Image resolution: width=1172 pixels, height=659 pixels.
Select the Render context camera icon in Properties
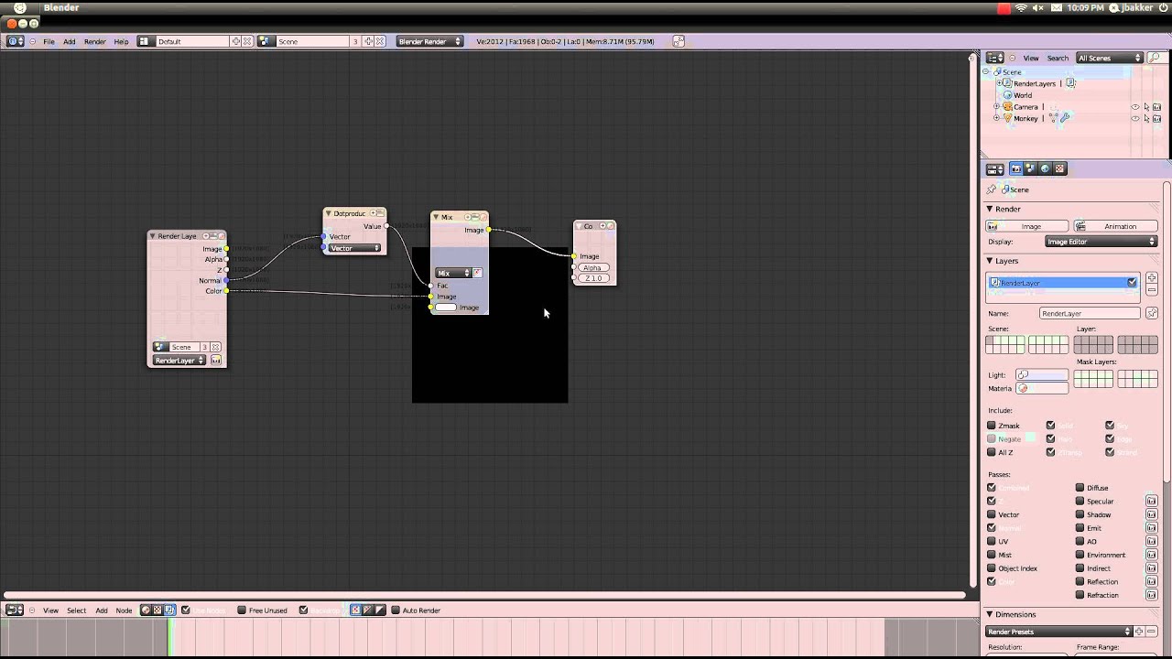point(1015,169)
